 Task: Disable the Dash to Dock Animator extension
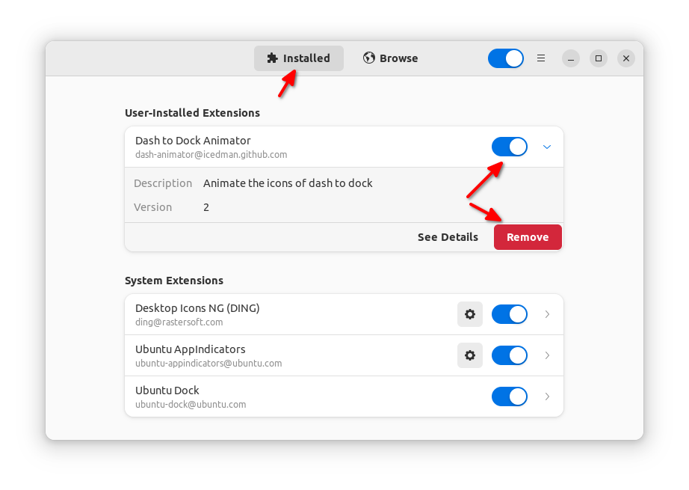click(509, 147)
